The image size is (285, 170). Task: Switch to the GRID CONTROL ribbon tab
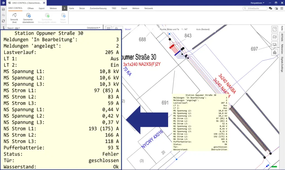point(15,8)
